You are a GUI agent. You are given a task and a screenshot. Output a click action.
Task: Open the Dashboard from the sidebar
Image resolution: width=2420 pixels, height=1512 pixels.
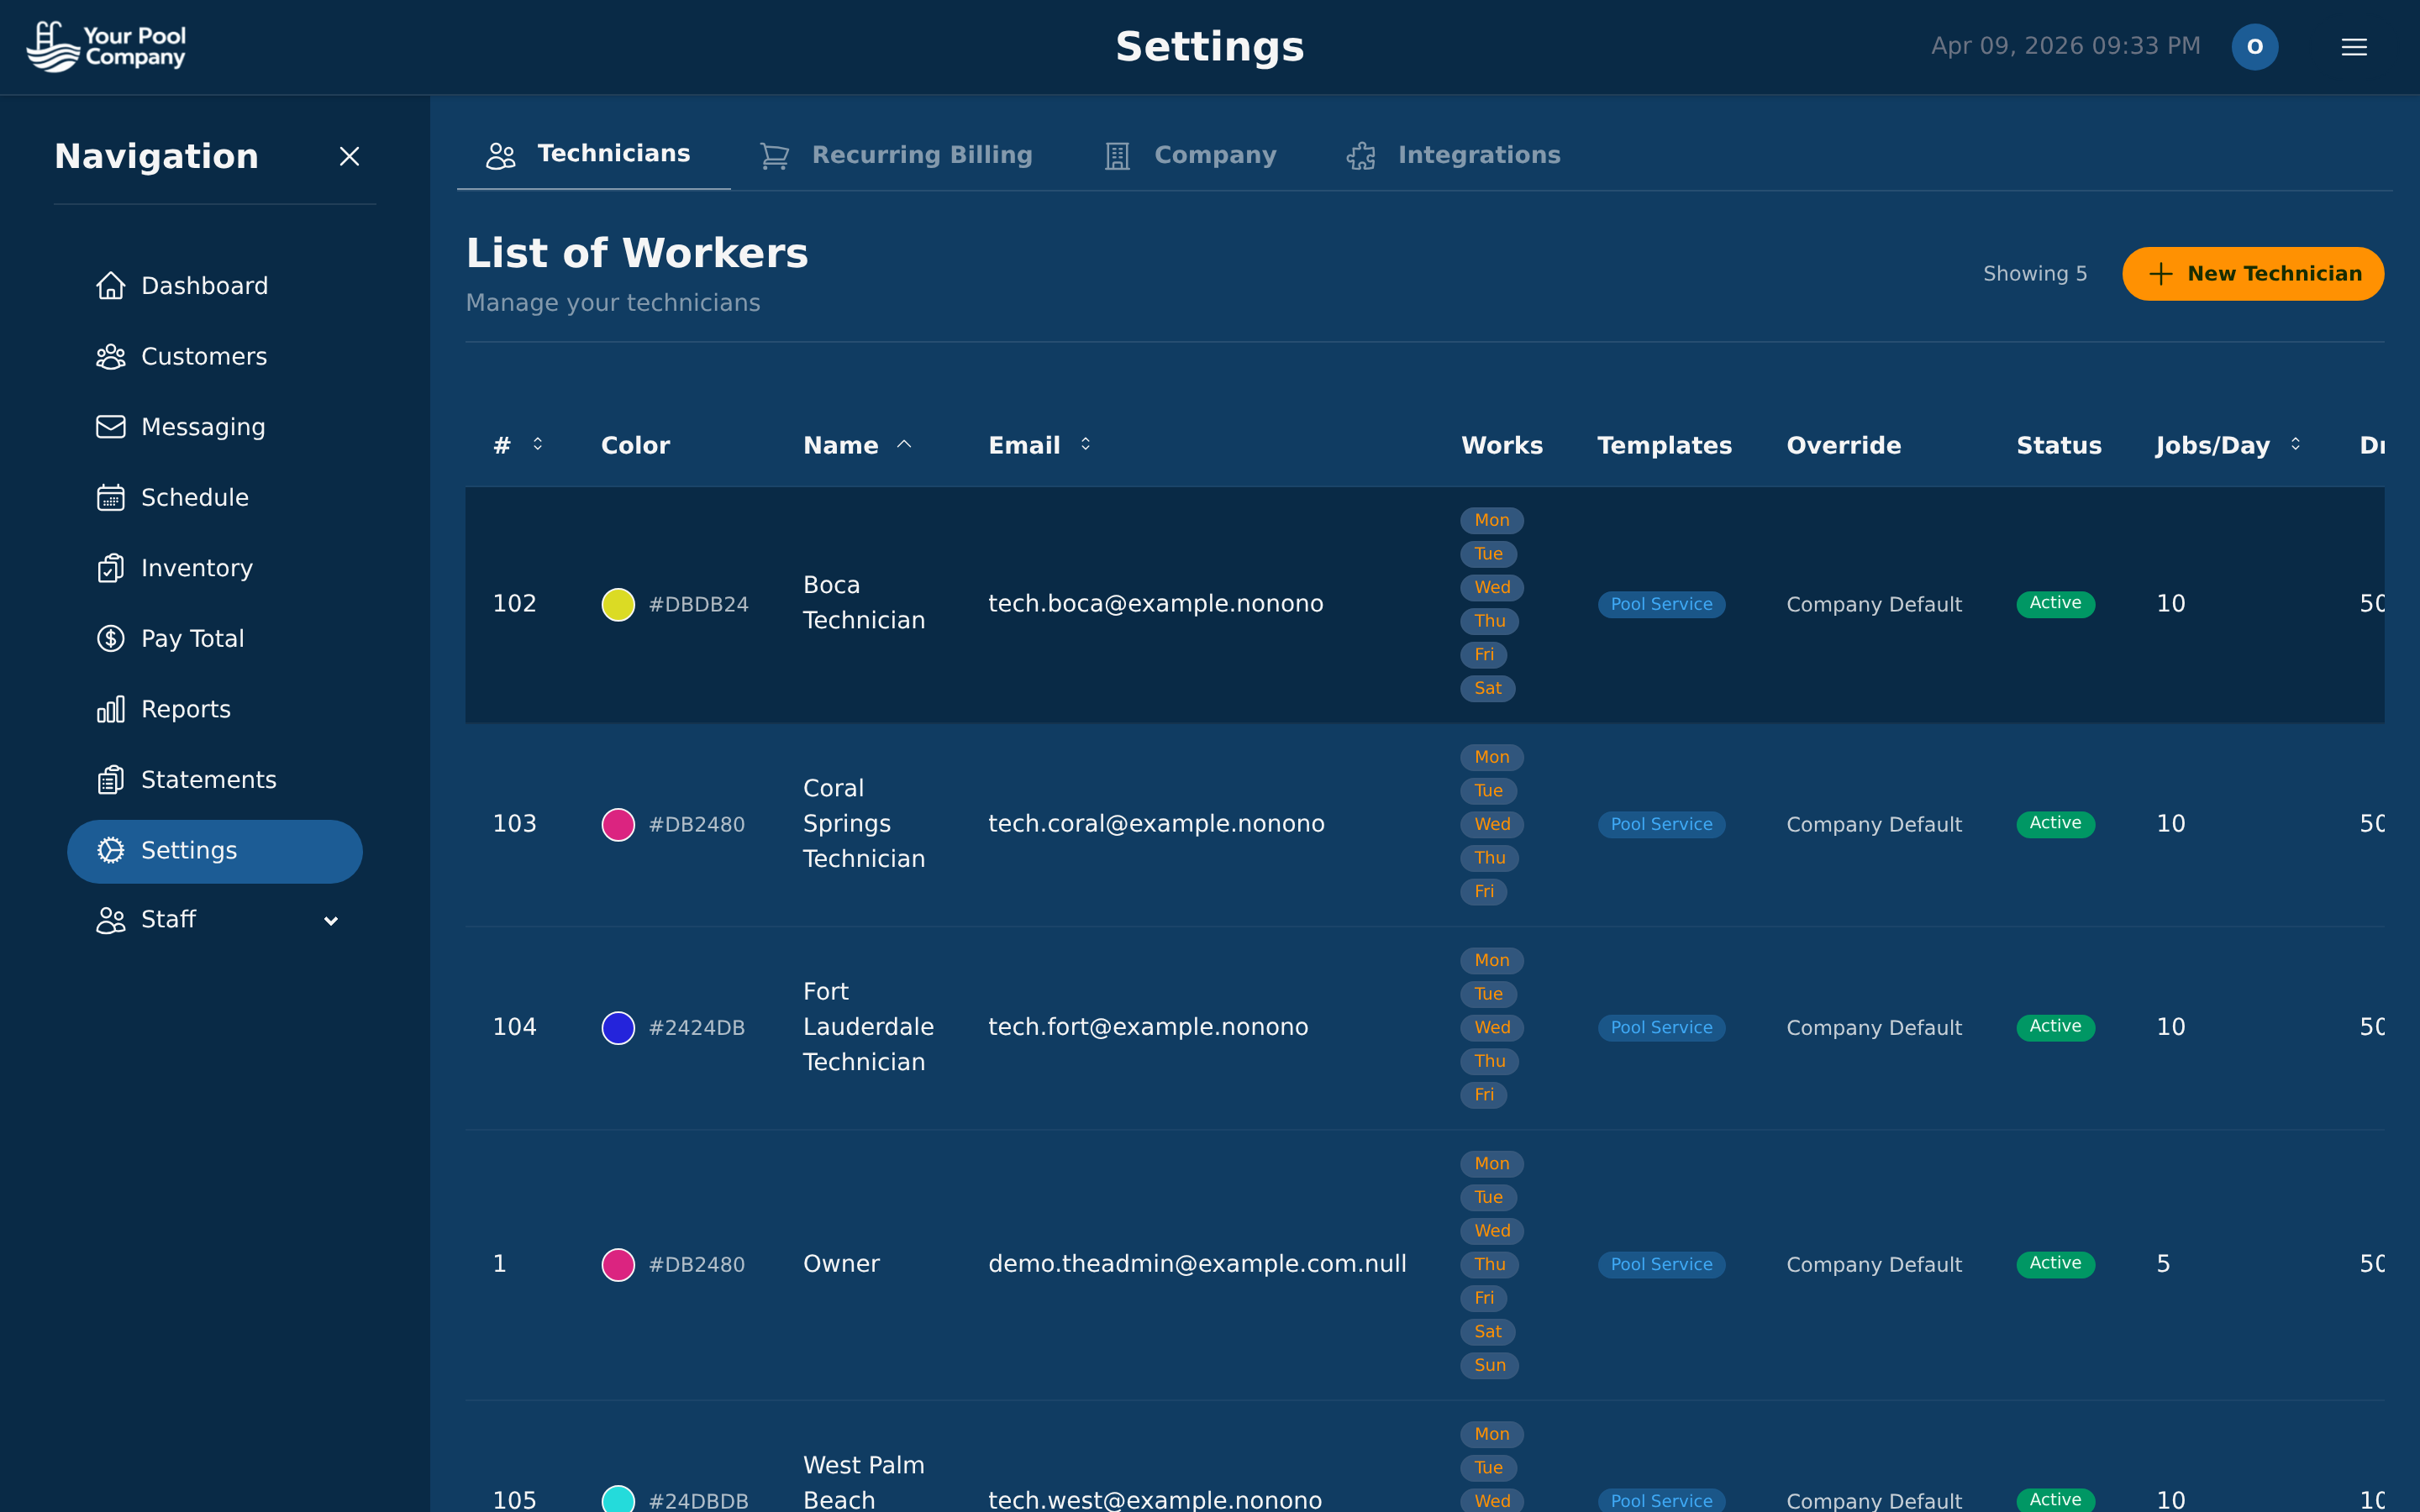111,285
